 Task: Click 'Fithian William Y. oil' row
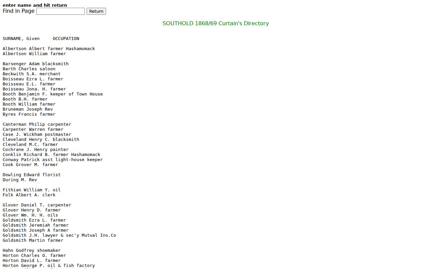coord(32,190)
